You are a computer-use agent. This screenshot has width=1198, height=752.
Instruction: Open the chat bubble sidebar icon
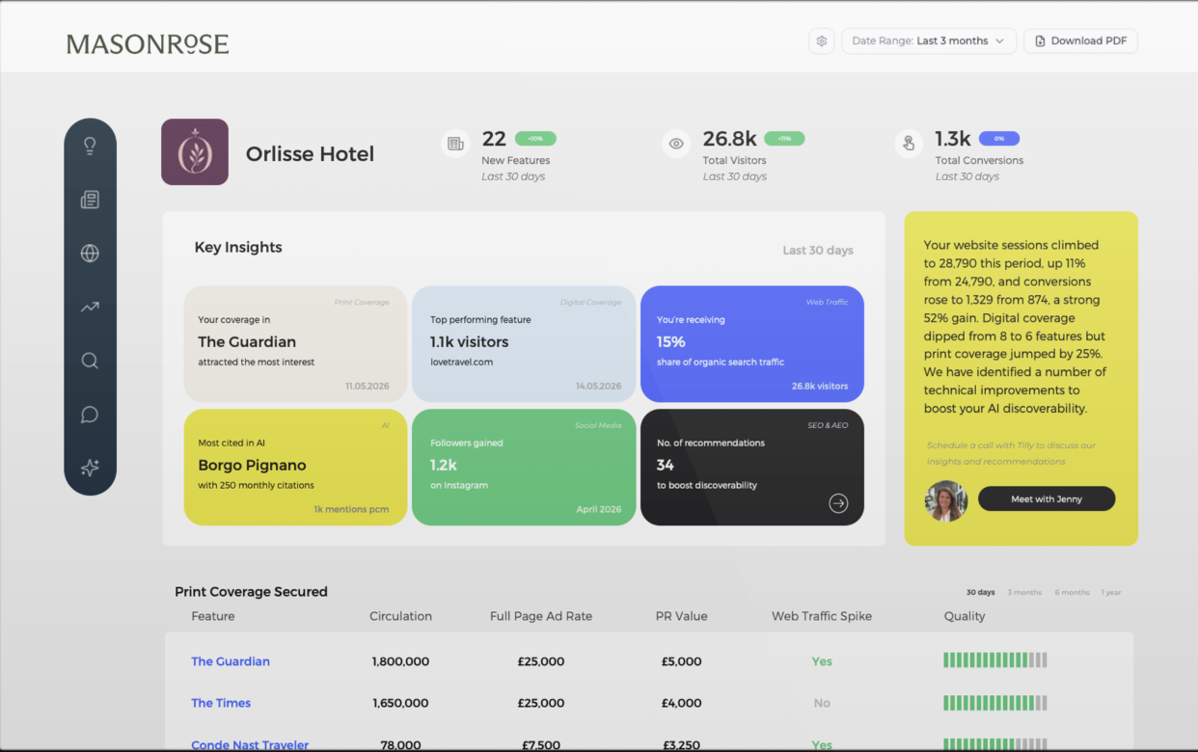pyautogui.click(x=90, y=415)
